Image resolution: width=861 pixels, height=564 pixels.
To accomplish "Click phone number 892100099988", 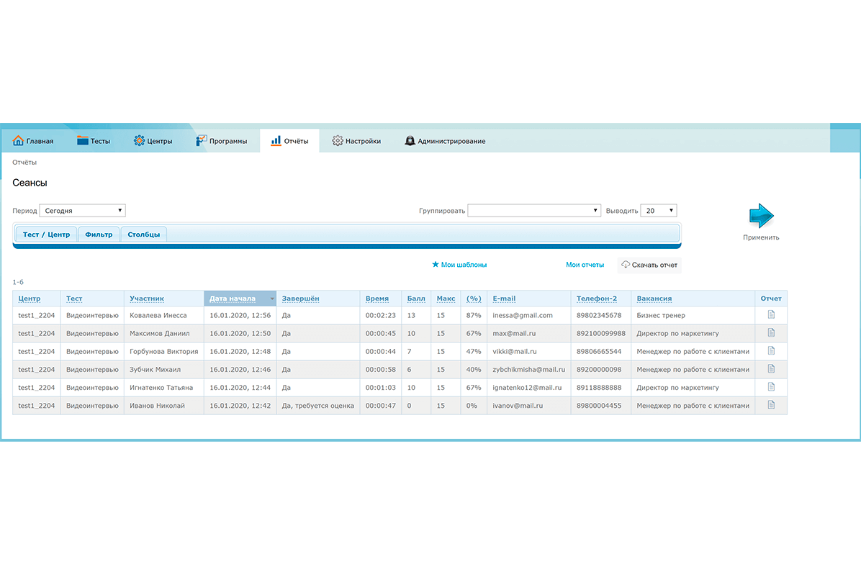I will point(600,334).
